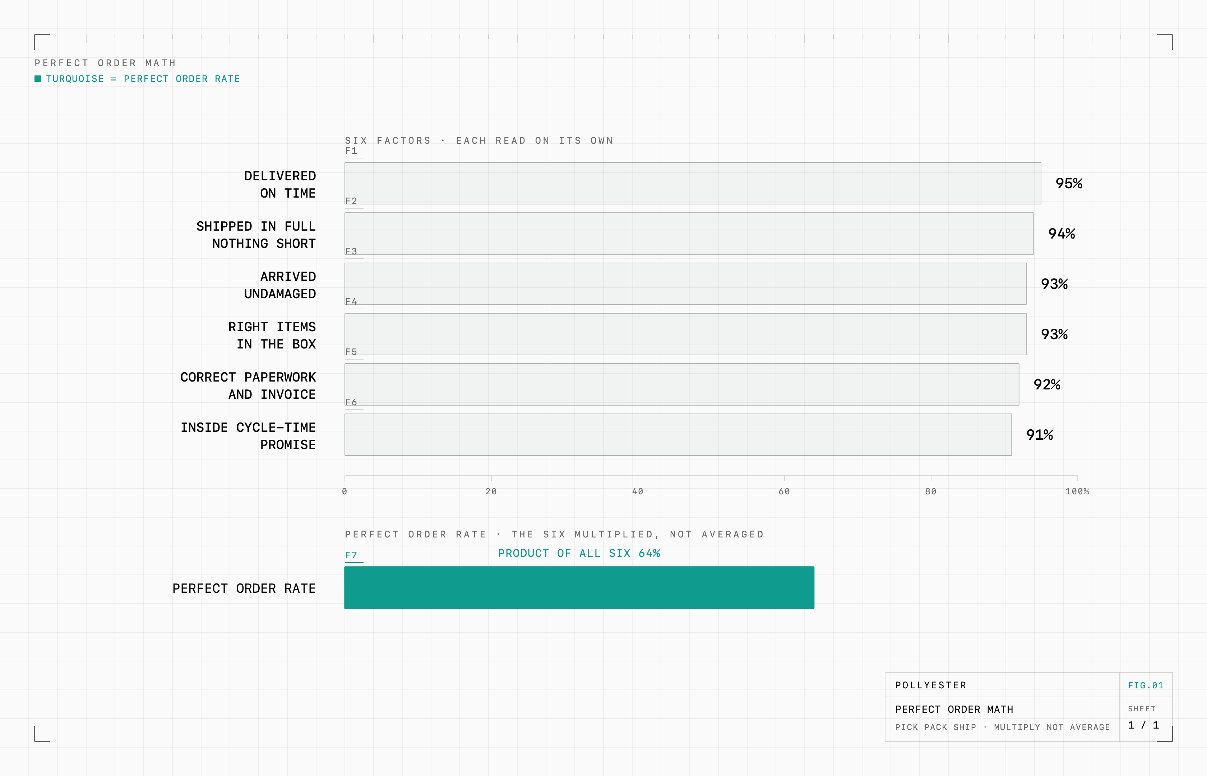Click the 93% value beside Right Items
1207x776 pixels.
pos(1054,334)
